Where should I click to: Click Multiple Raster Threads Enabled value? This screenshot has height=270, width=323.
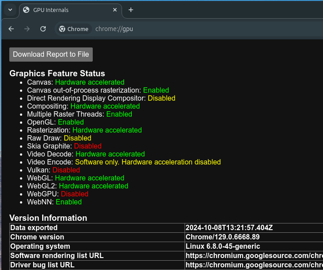click(x=119, y=114)
